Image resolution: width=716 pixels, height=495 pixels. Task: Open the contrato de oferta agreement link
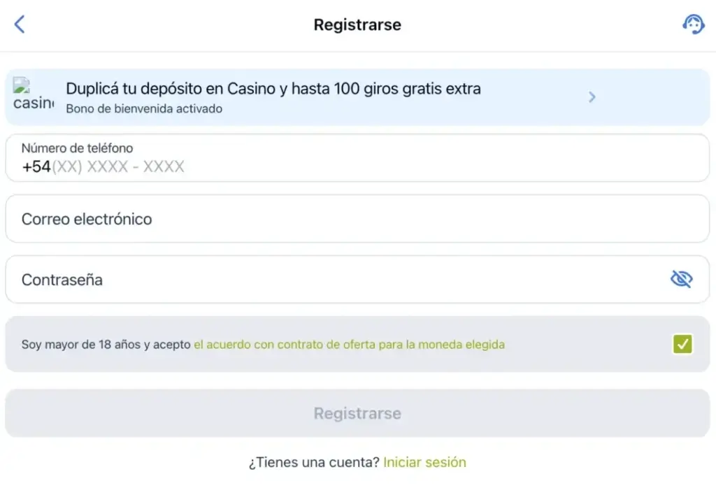[349, 345]
